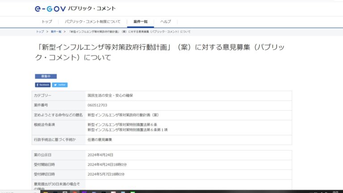Share the page via the Facebook button
The image size is (343, 193).
coord(43,84)
